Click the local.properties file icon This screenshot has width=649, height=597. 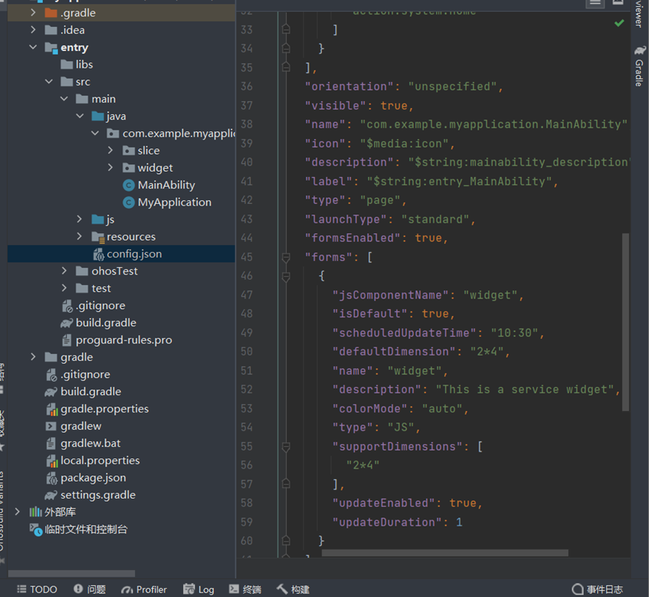52,461
